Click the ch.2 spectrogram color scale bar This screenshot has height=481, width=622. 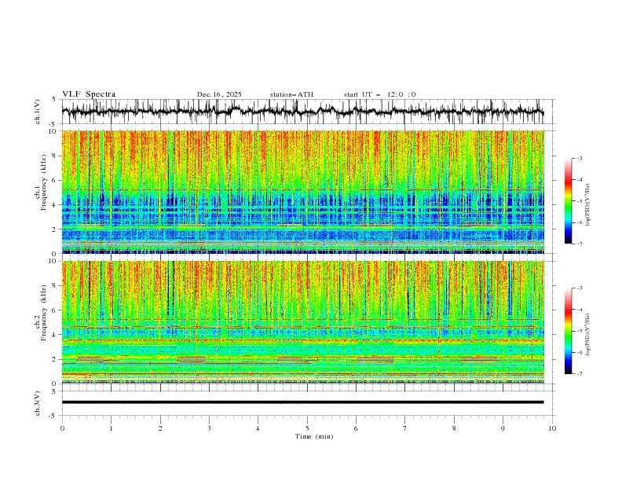coord(568,331)
